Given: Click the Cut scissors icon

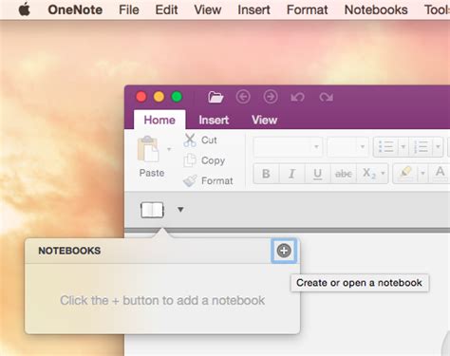Looking at the screenshot, I should [x=190, y=140].
